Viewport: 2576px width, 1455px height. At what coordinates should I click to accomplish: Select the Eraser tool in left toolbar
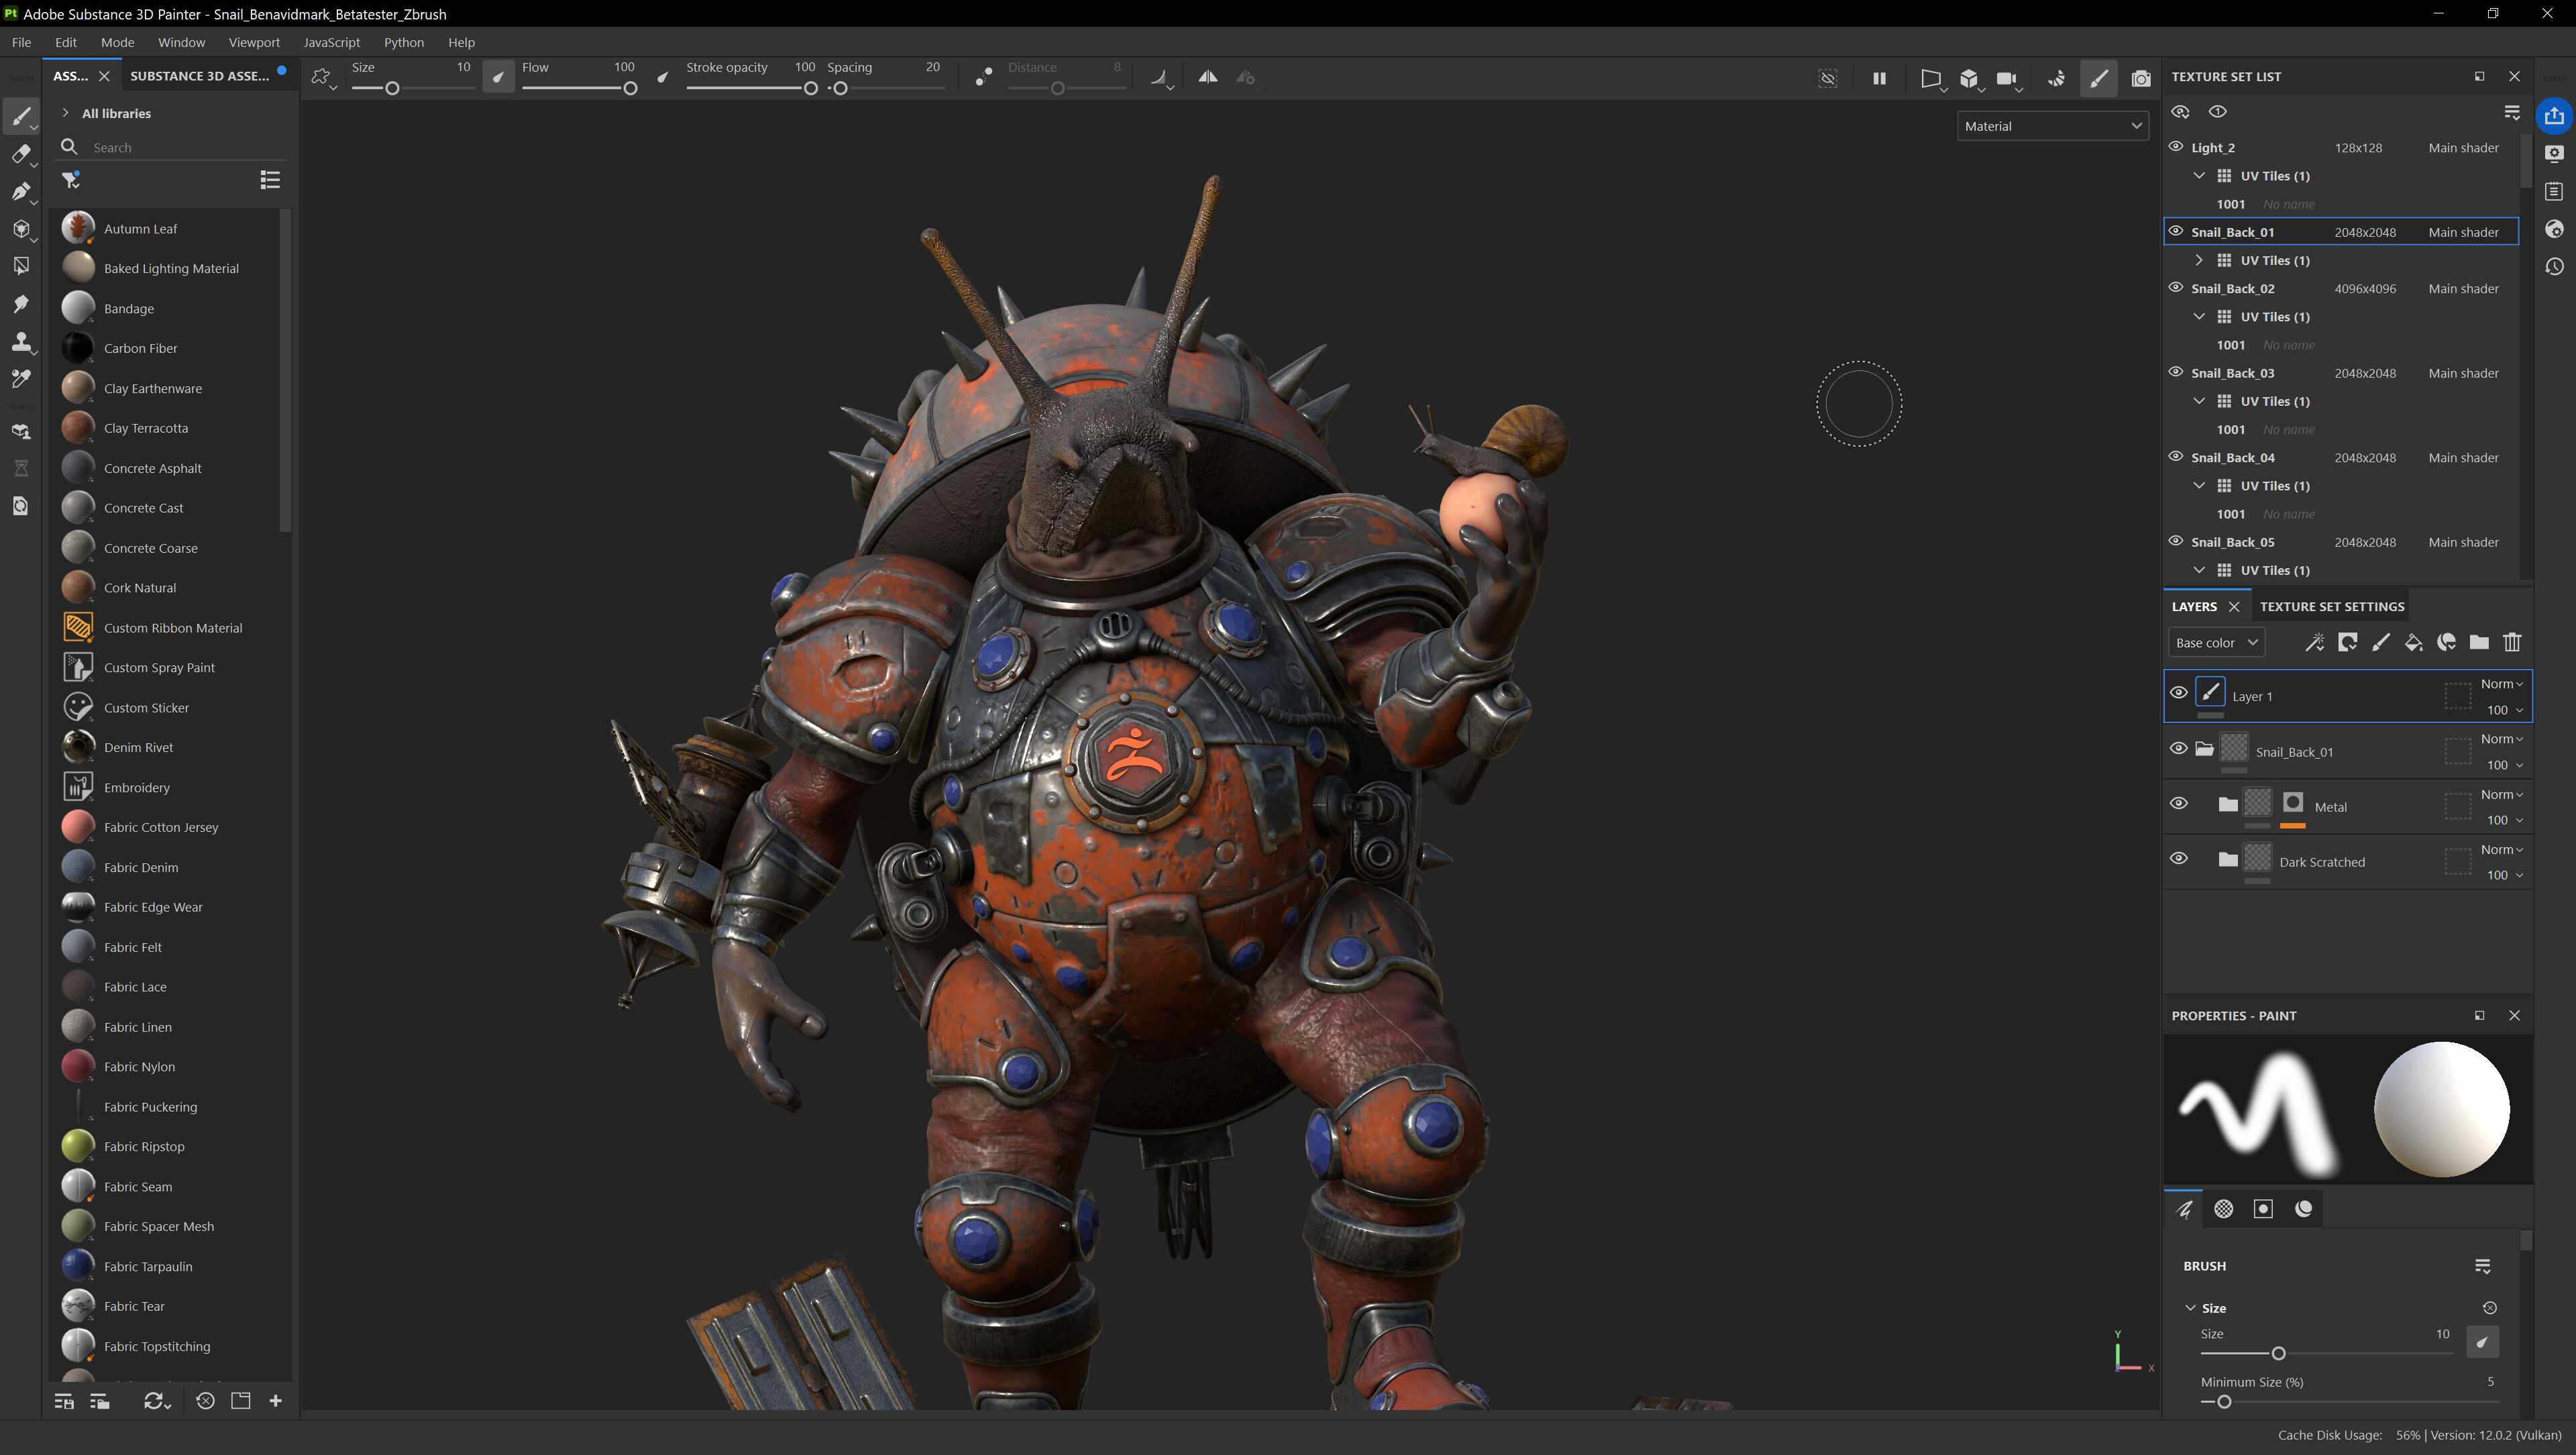20,154
